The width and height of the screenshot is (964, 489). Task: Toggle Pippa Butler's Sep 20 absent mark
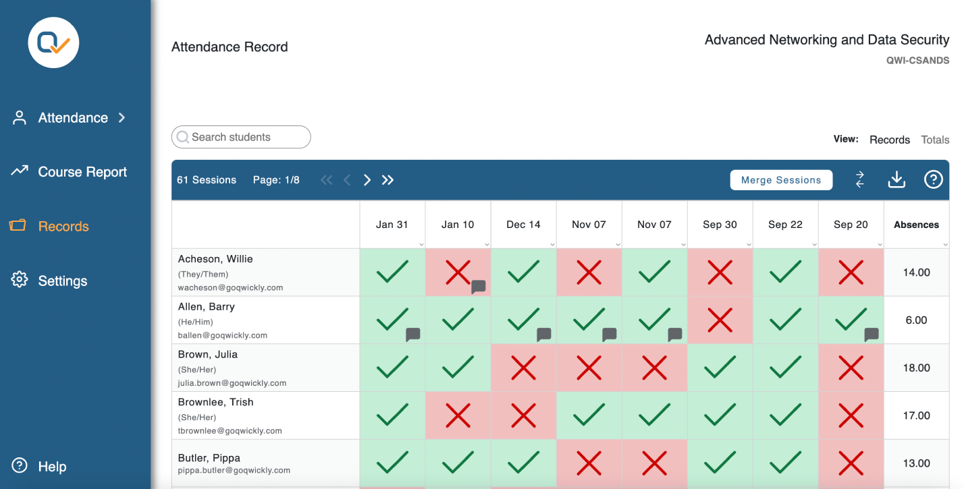click(851, 463)
